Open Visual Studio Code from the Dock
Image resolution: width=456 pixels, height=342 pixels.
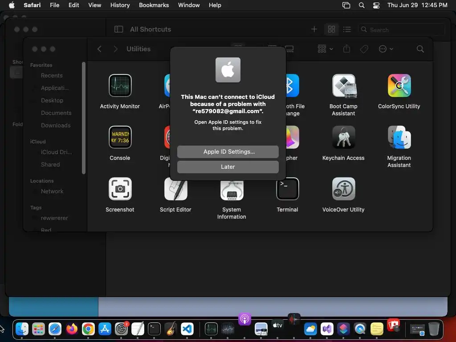coord(187,329)
